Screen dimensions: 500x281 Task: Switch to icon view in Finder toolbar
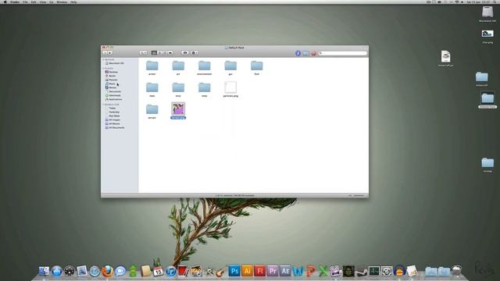click(x=154, y=53)
